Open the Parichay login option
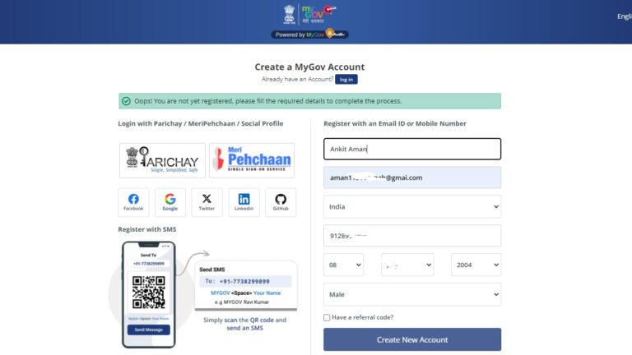 point(162,160)
